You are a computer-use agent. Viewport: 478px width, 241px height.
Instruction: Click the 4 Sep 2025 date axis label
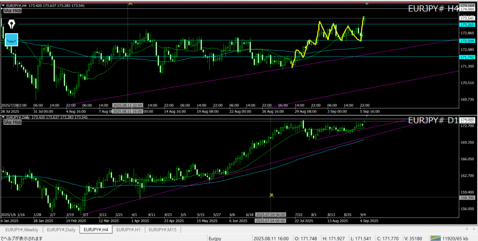(370, 220)
